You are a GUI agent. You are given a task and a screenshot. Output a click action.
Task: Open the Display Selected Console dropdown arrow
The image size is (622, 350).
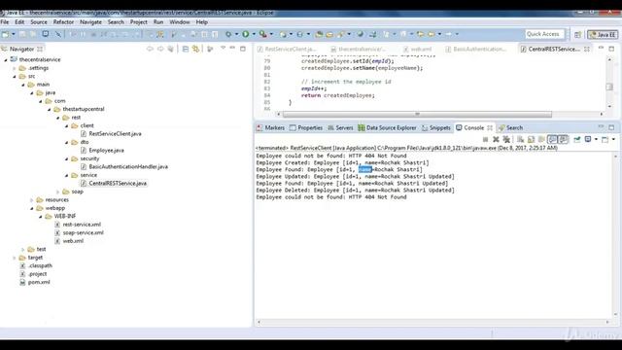pos(596,139)
